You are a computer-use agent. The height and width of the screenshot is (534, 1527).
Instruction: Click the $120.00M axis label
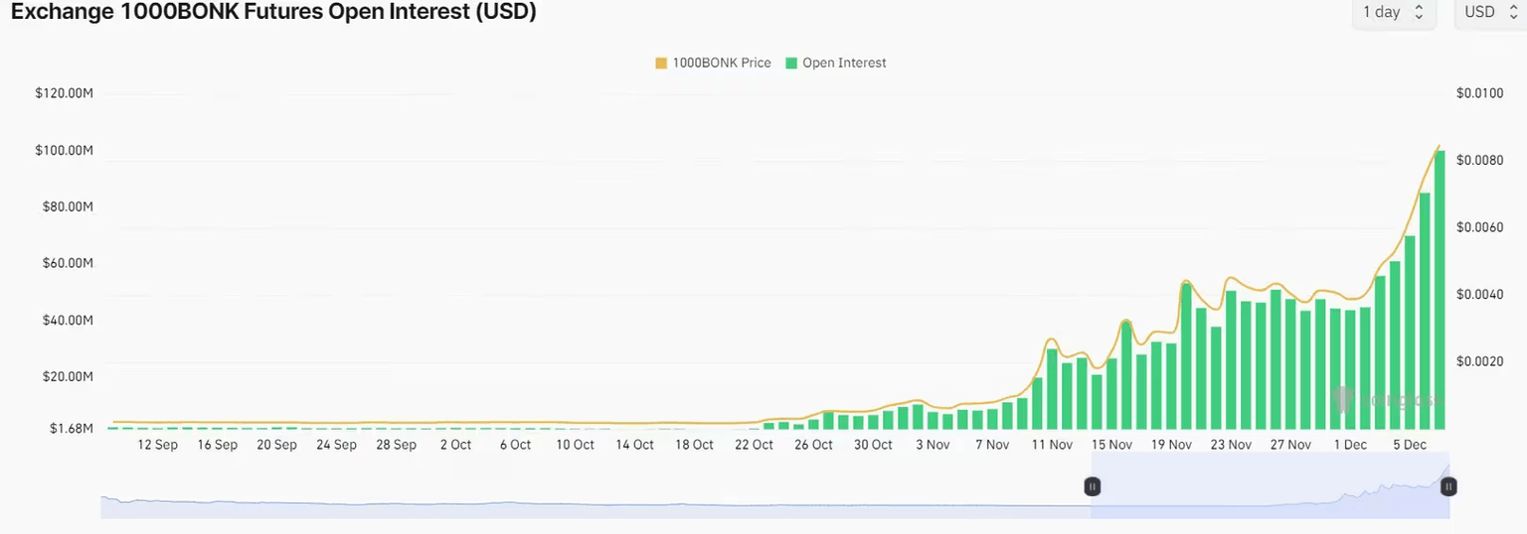click(64, 93)
